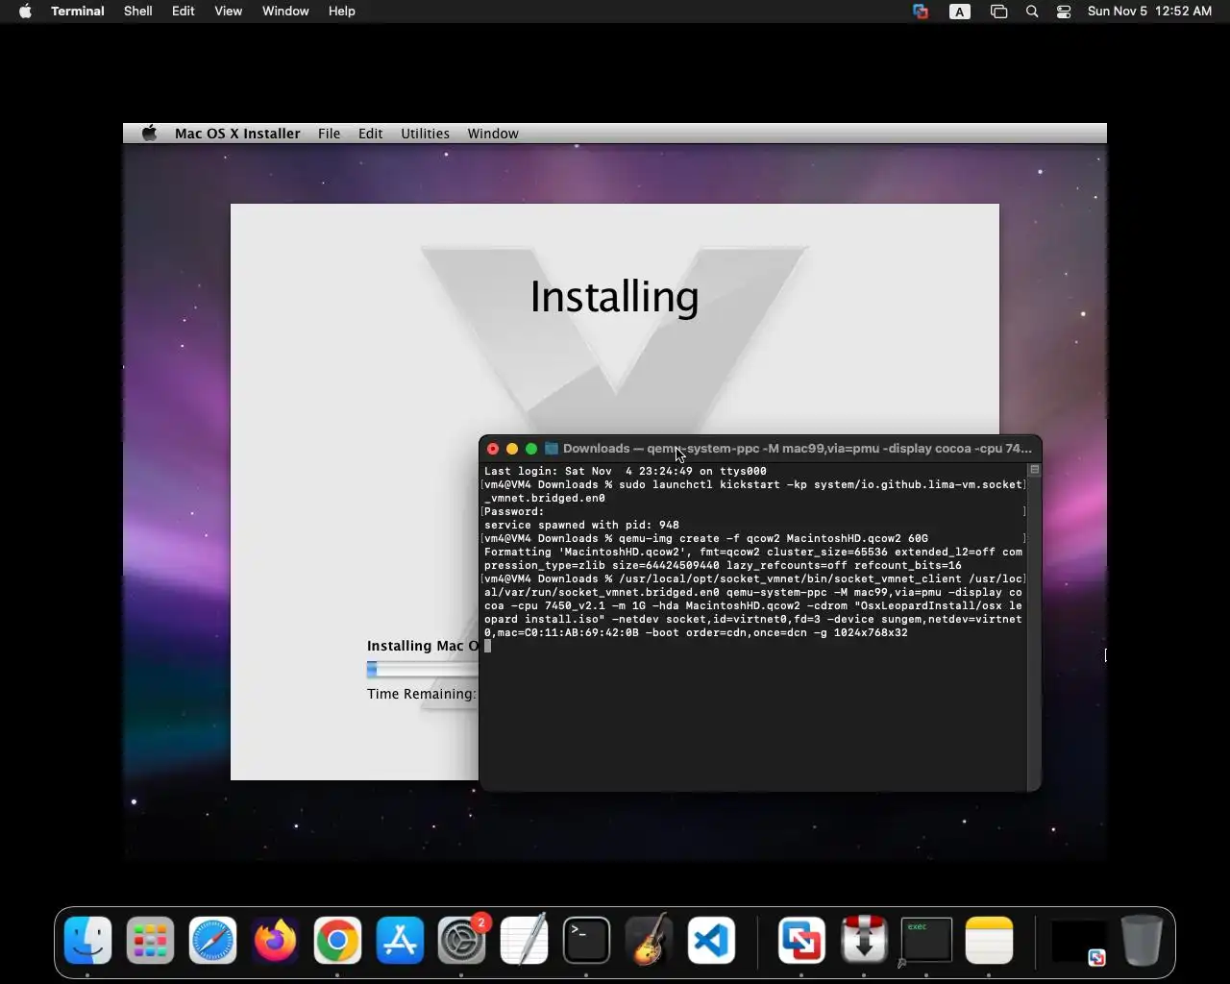Open the Installer's Edit menu
The width and height of the screenshot is (1230, 984).
[x=371, y=134]
